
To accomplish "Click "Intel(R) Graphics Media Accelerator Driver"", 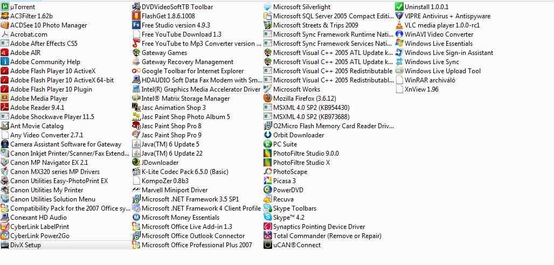I will tap(201, 89).
